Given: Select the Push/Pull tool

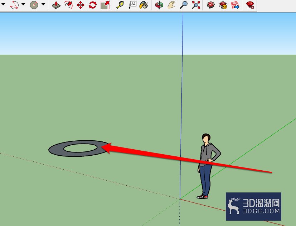Looking at the screenshot, I should 56,5.
